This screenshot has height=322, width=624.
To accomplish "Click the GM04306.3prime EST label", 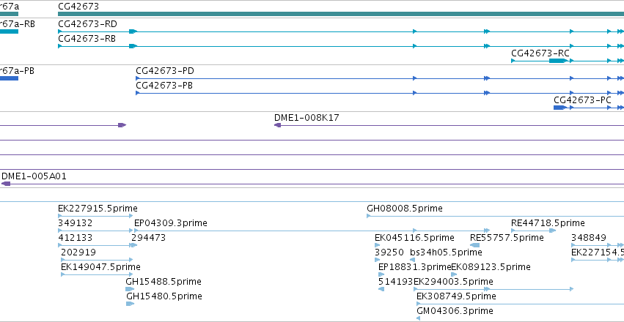I will pyautogui.click(x=455, y=311).
